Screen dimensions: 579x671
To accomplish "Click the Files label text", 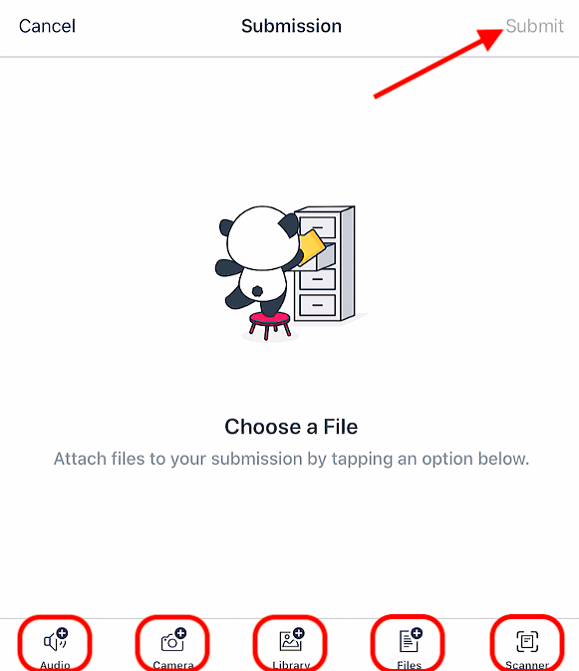I will click(410, 665).
